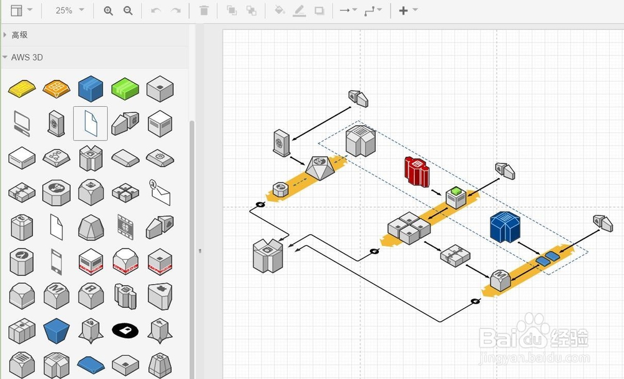Click the zoom in magnifier icon
The height and width of the screenshot is (379, 624).
(108, 11)
